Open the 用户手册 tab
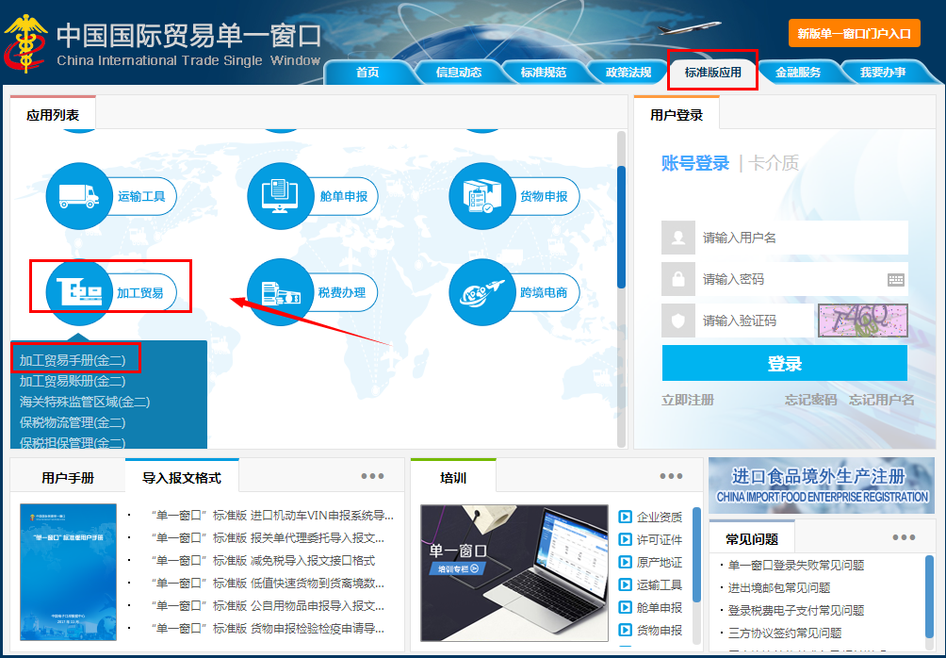946x658 pixels. (x=68, y=478)
